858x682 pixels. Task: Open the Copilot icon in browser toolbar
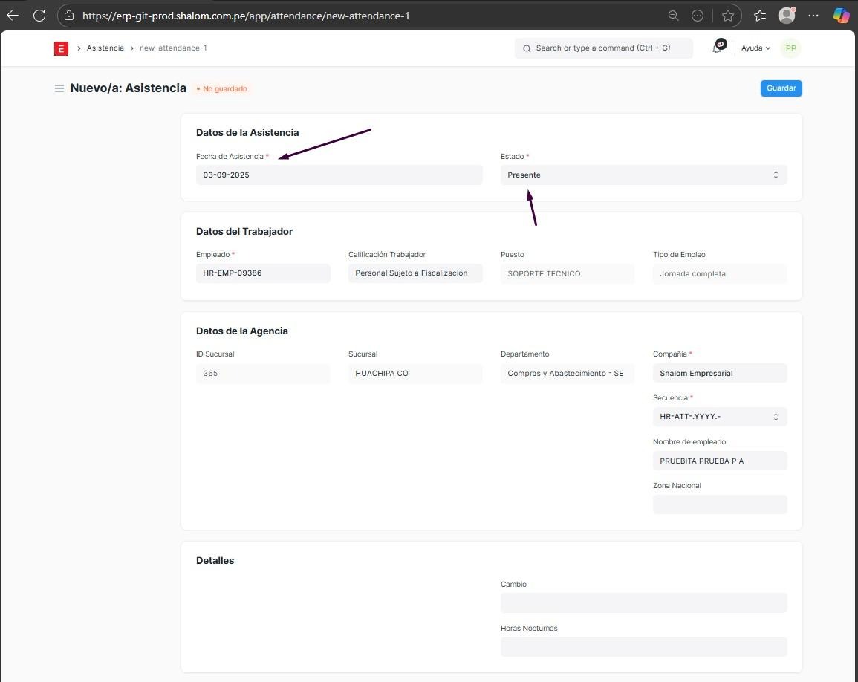pos(841,16)
